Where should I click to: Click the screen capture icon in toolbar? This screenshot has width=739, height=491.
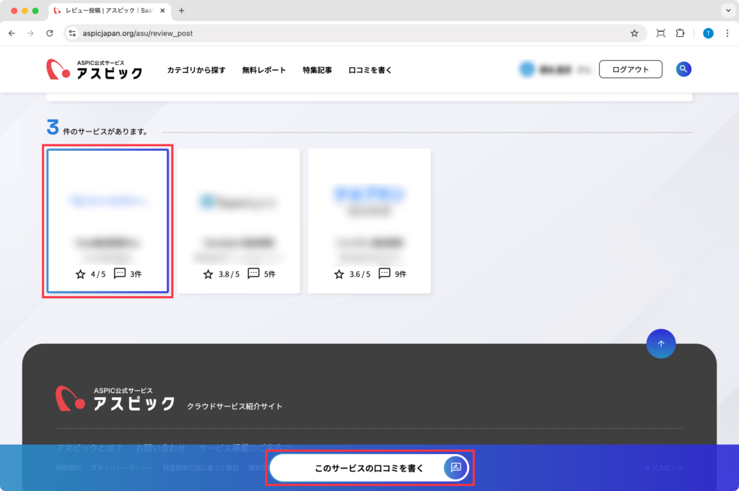(x=661, y=33)
